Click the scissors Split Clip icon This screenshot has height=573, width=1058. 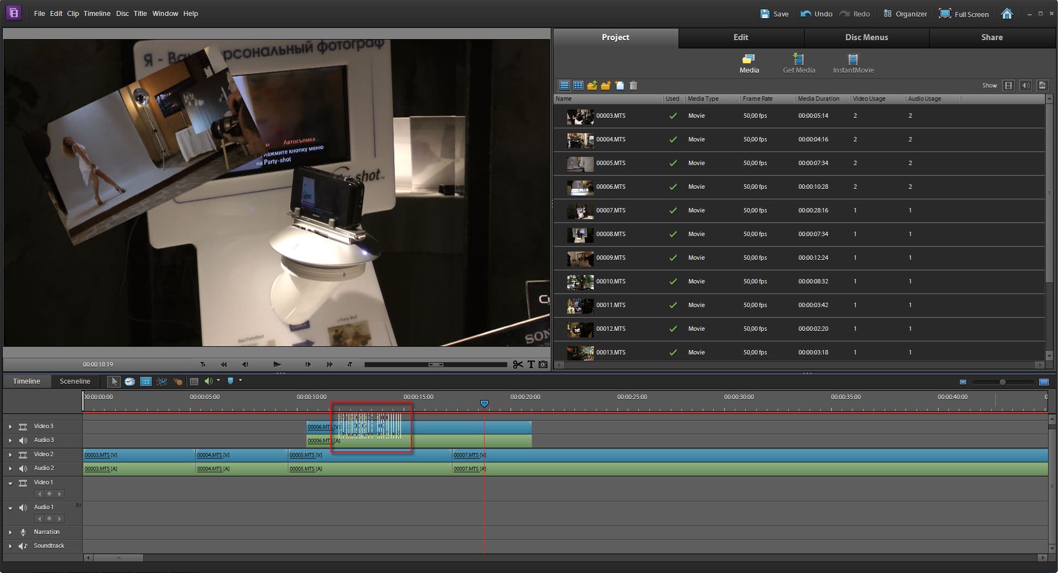[x=517, y=364]
